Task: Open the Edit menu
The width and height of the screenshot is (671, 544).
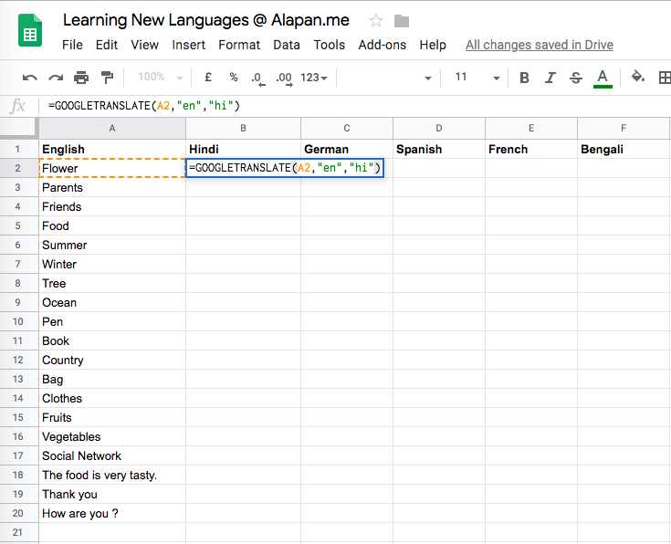Action: coord(107,45)
